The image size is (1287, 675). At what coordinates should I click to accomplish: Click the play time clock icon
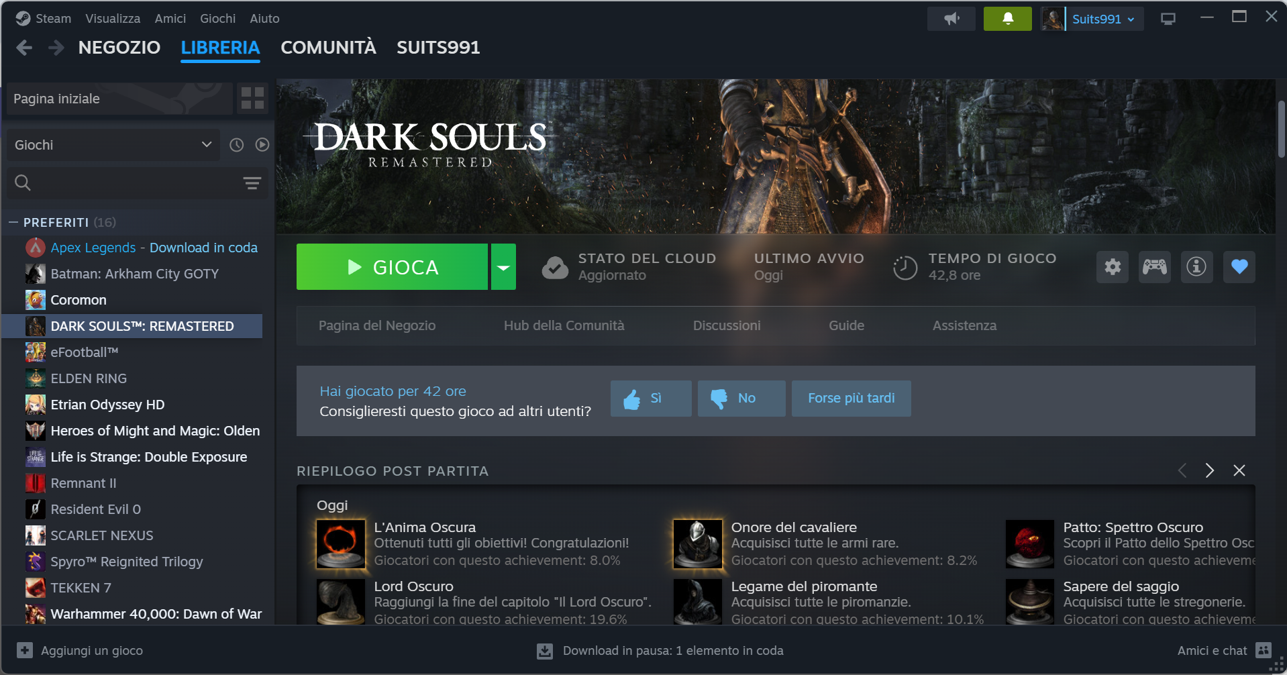pyautogui.click(x=905, y=267)
